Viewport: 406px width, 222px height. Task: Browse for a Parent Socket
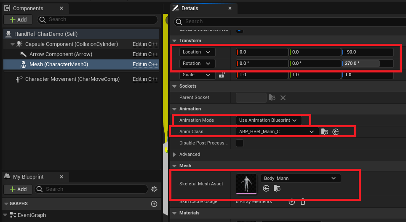[272, 98]
